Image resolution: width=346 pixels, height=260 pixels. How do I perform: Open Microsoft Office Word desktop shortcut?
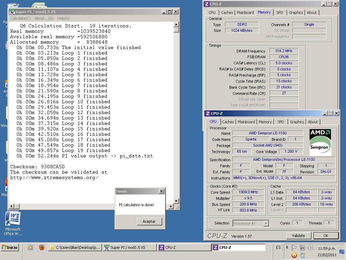click(13, 223)
